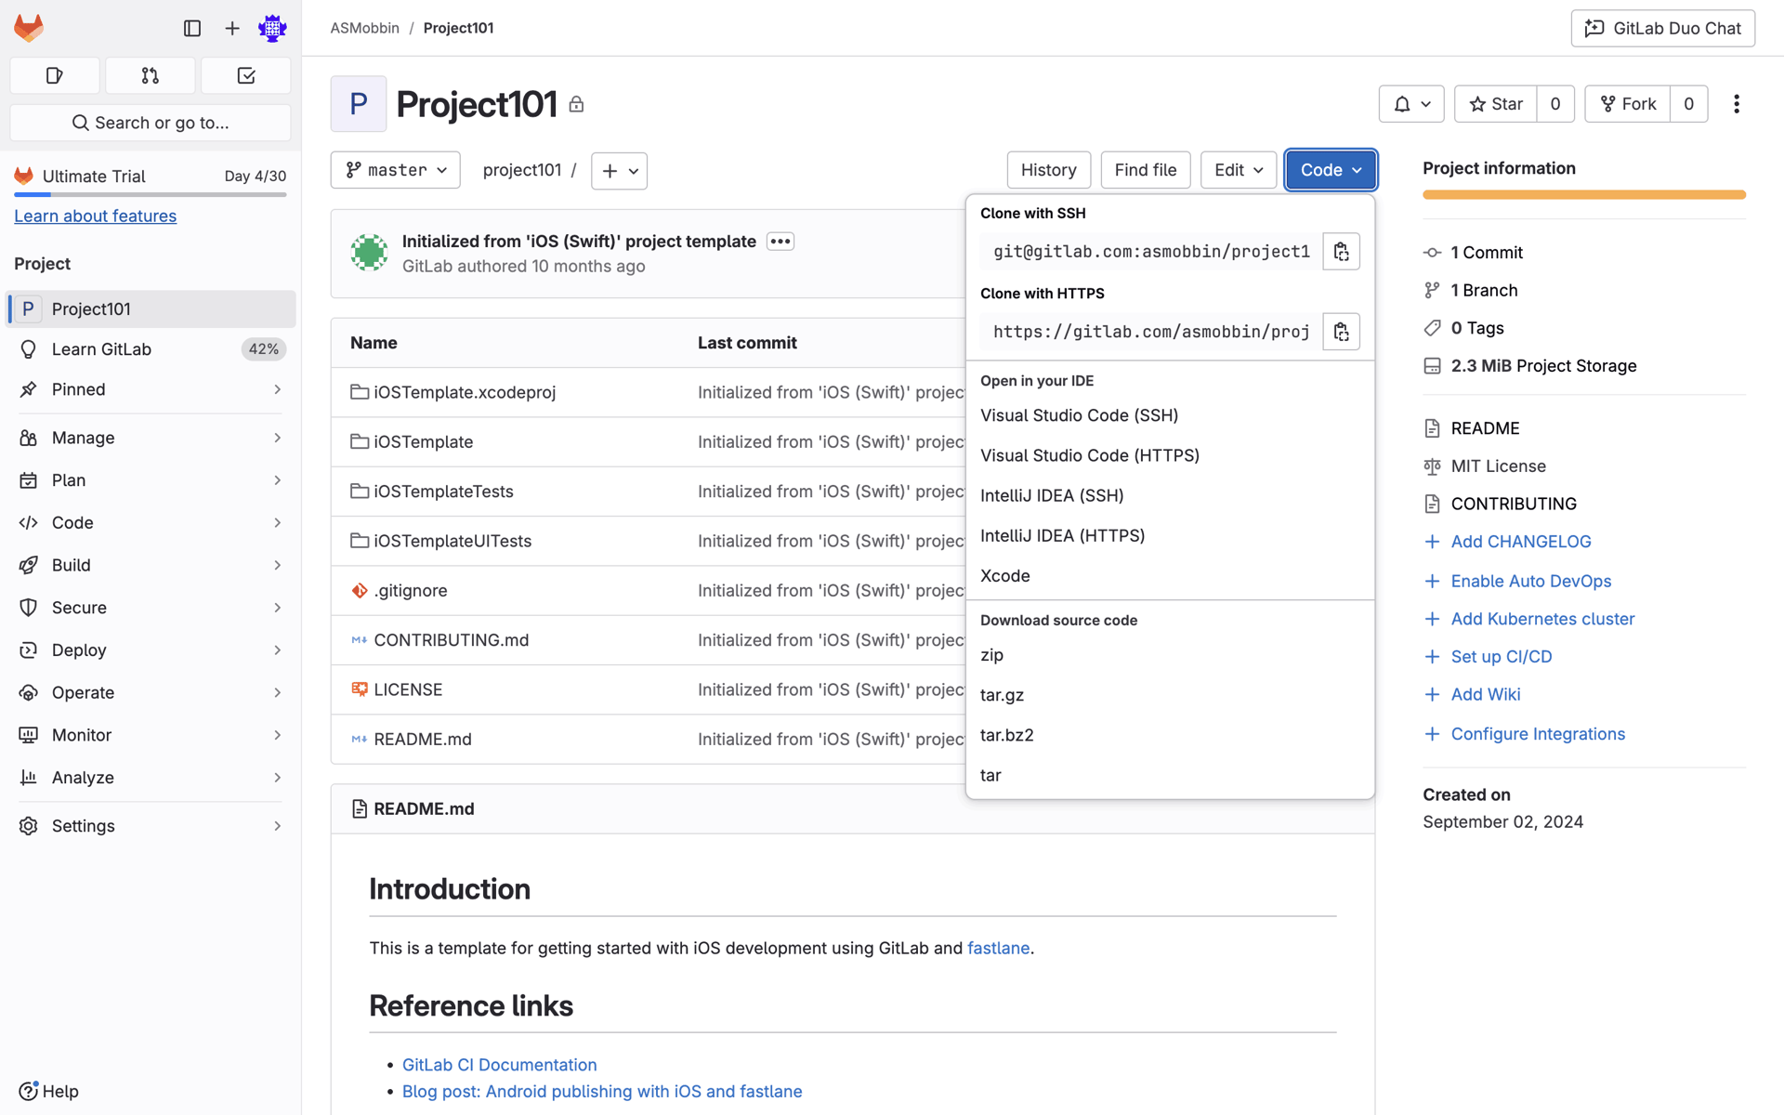Click the History button
Image resolution: width=1784 pixels, height=1115 pixels.
[1048, 170]
